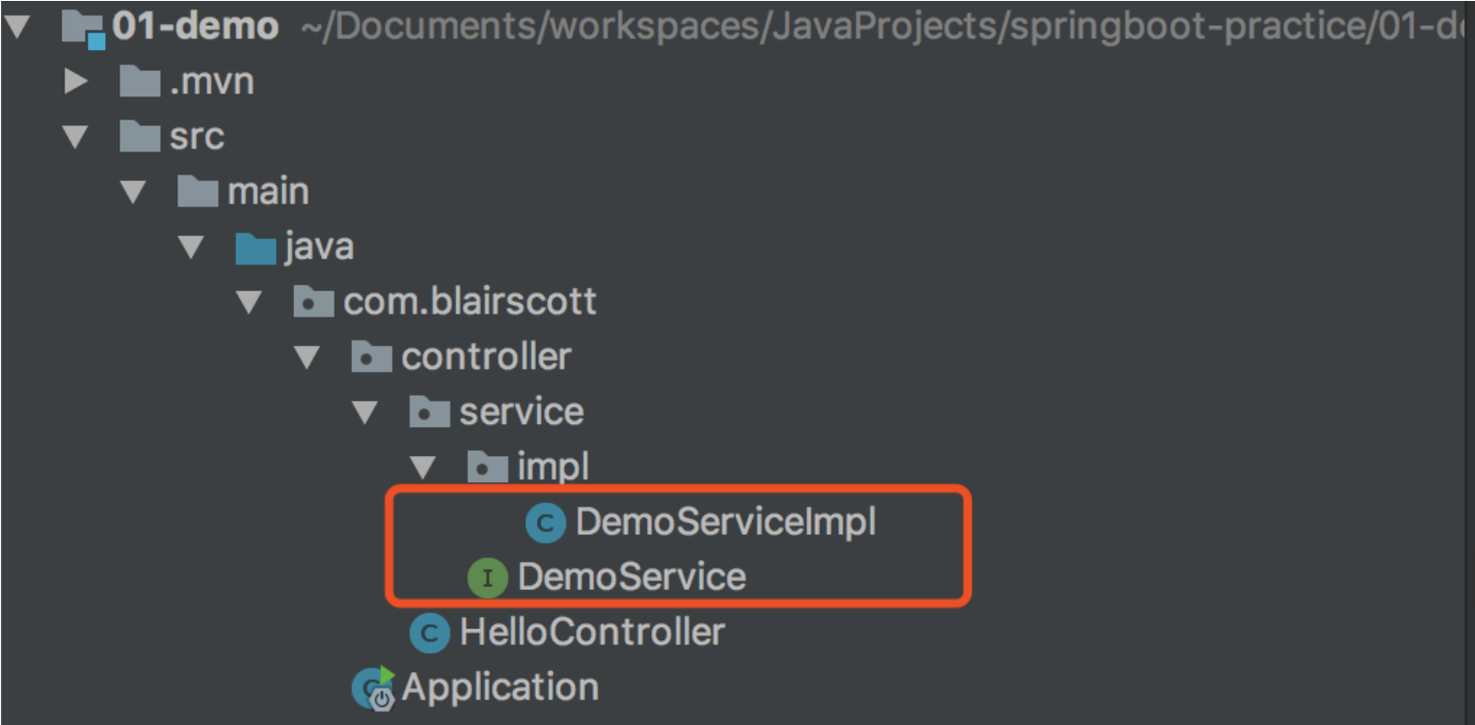Open the HelloController file

point(592,633)
